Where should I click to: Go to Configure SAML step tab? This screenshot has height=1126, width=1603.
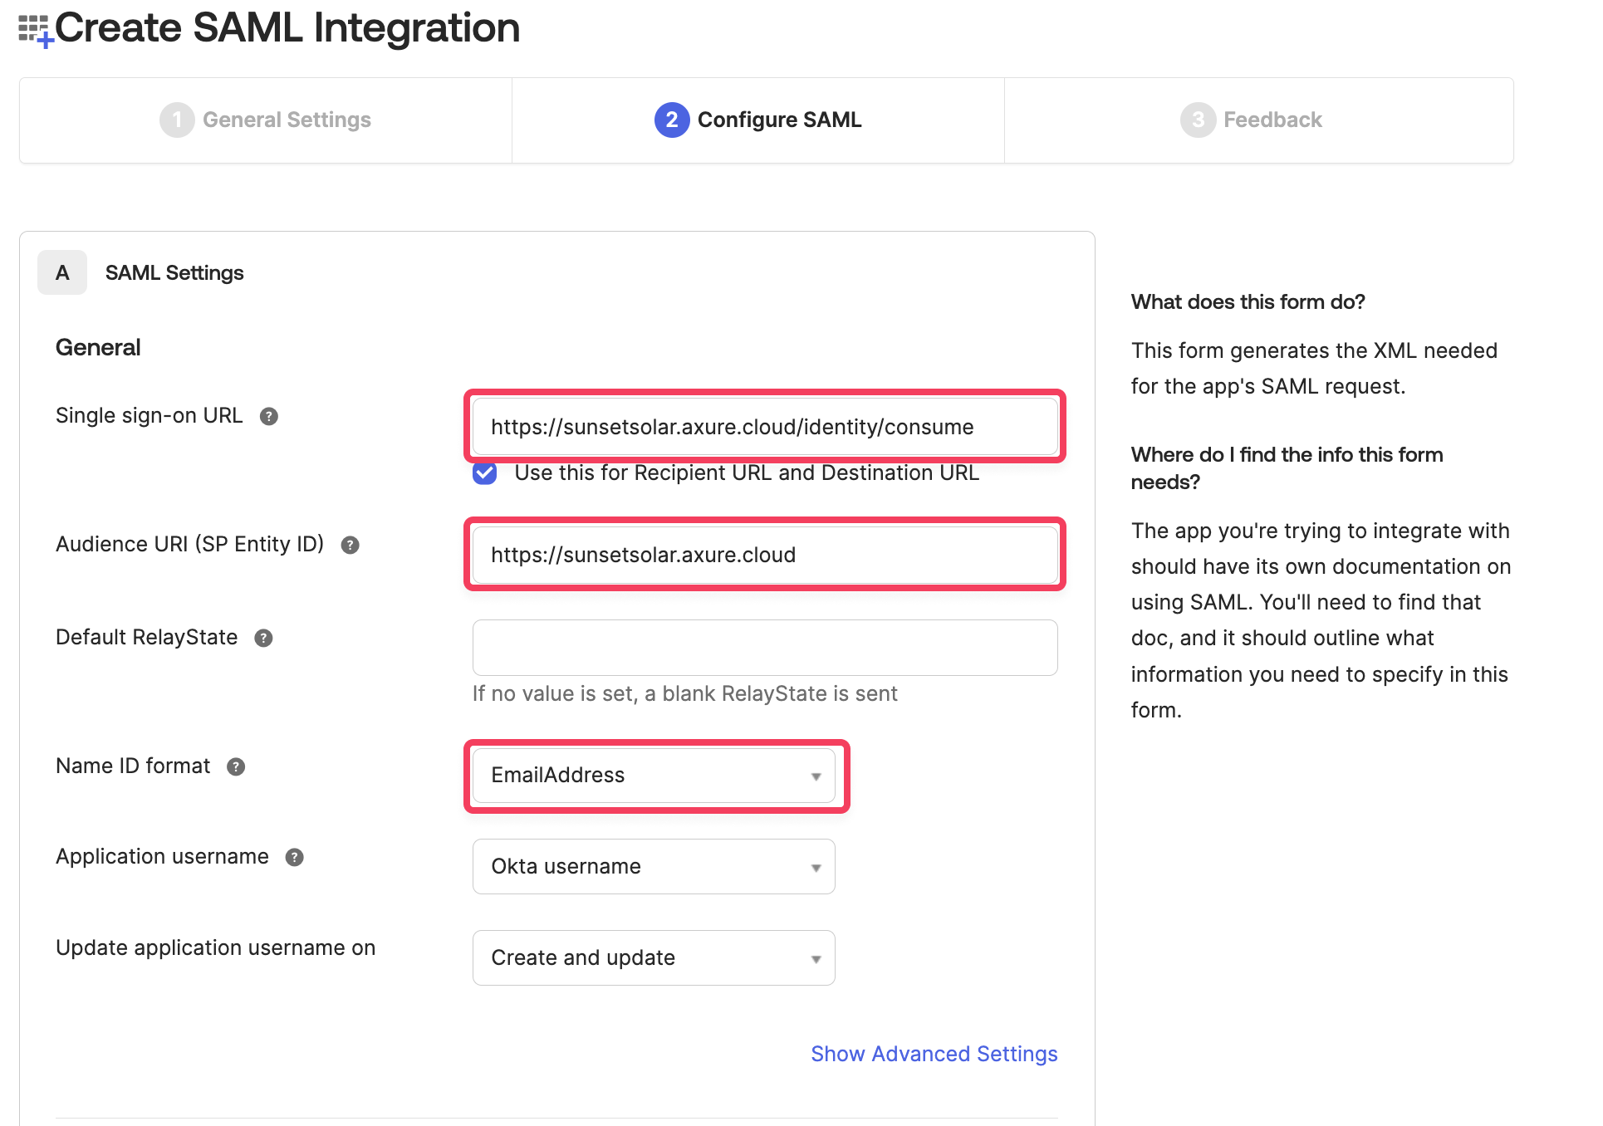pos(758,120)
